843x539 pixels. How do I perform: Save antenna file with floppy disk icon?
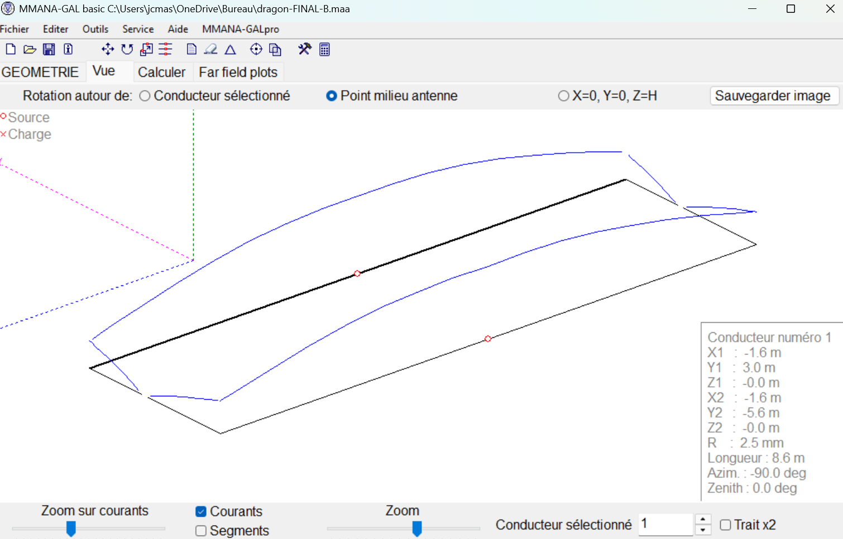click(x=49, y=49)
